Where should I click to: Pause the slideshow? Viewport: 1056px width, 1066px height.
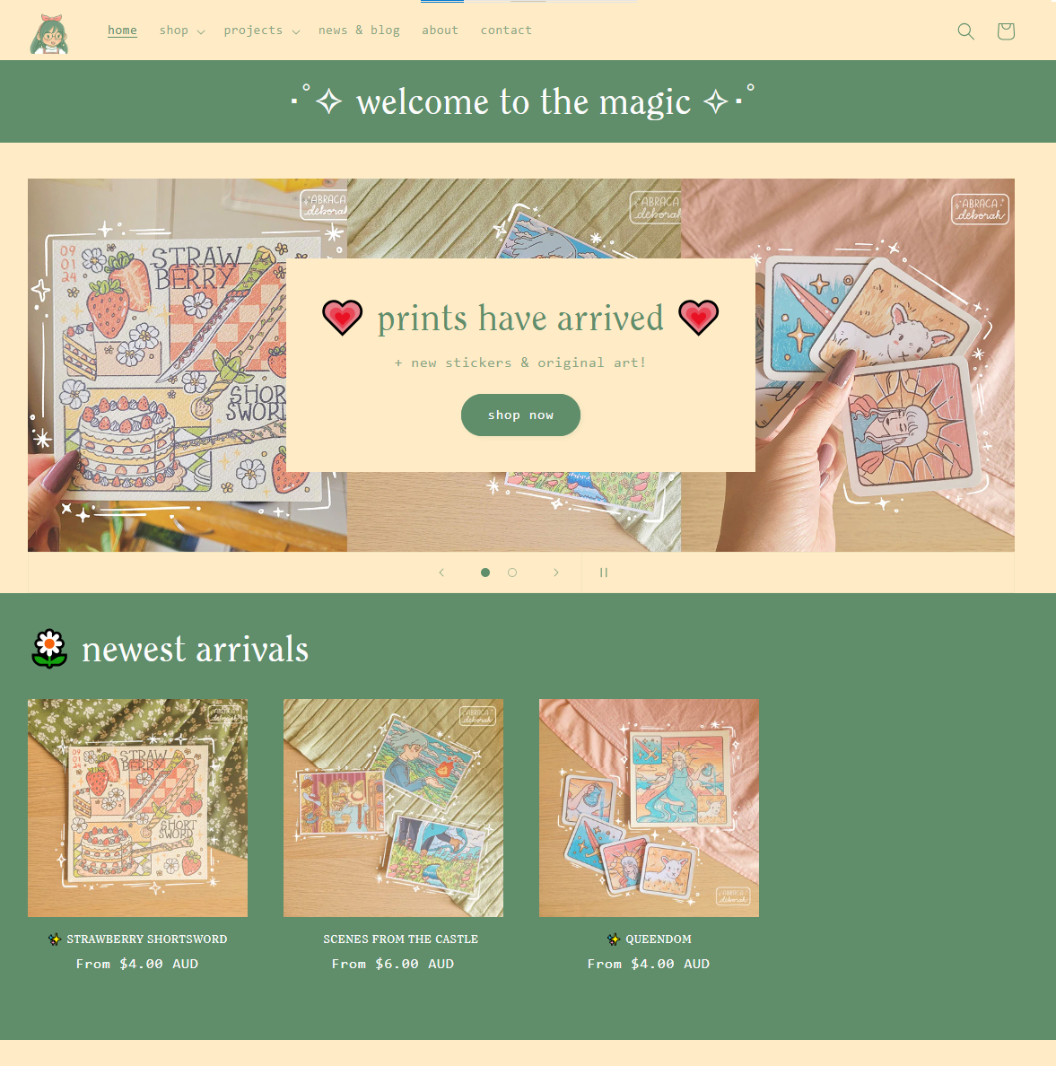[603, 572]
